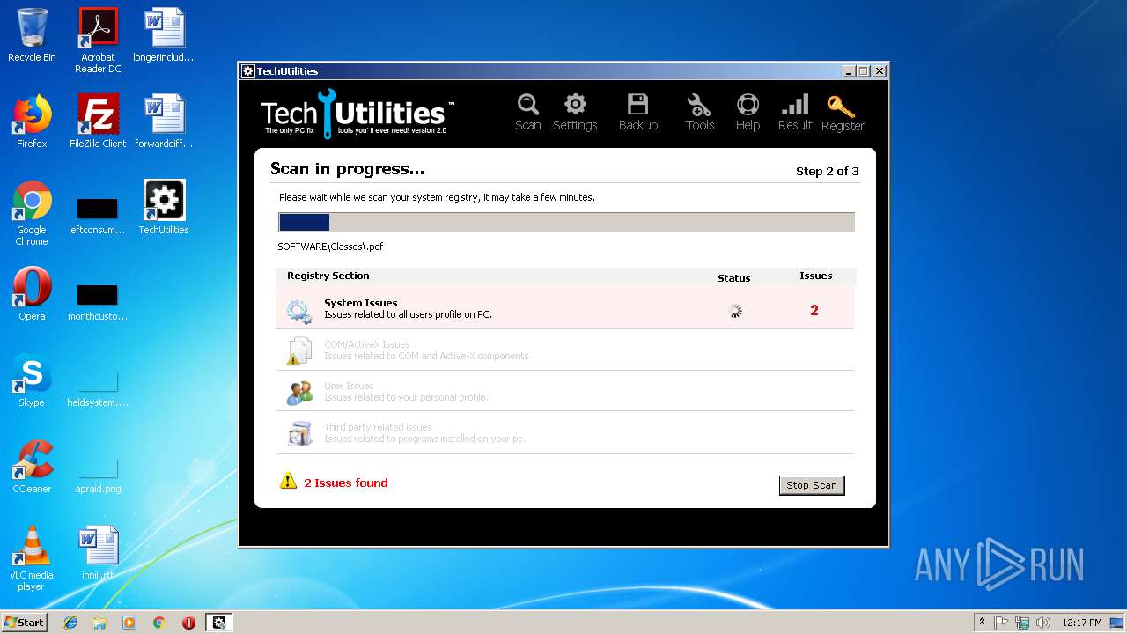
Task: Launch Skype from the desktop
Action: [x=32, y=380]
